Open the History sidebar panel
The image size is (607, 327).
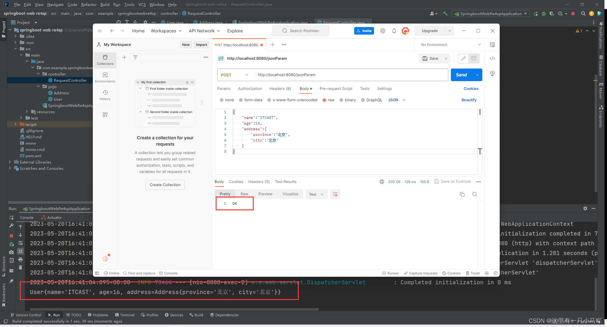105,95
